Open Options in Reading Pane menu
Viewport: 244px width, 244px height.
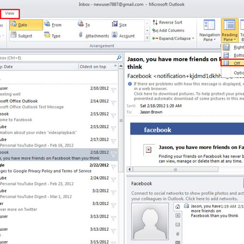click(x=233, y=73)
